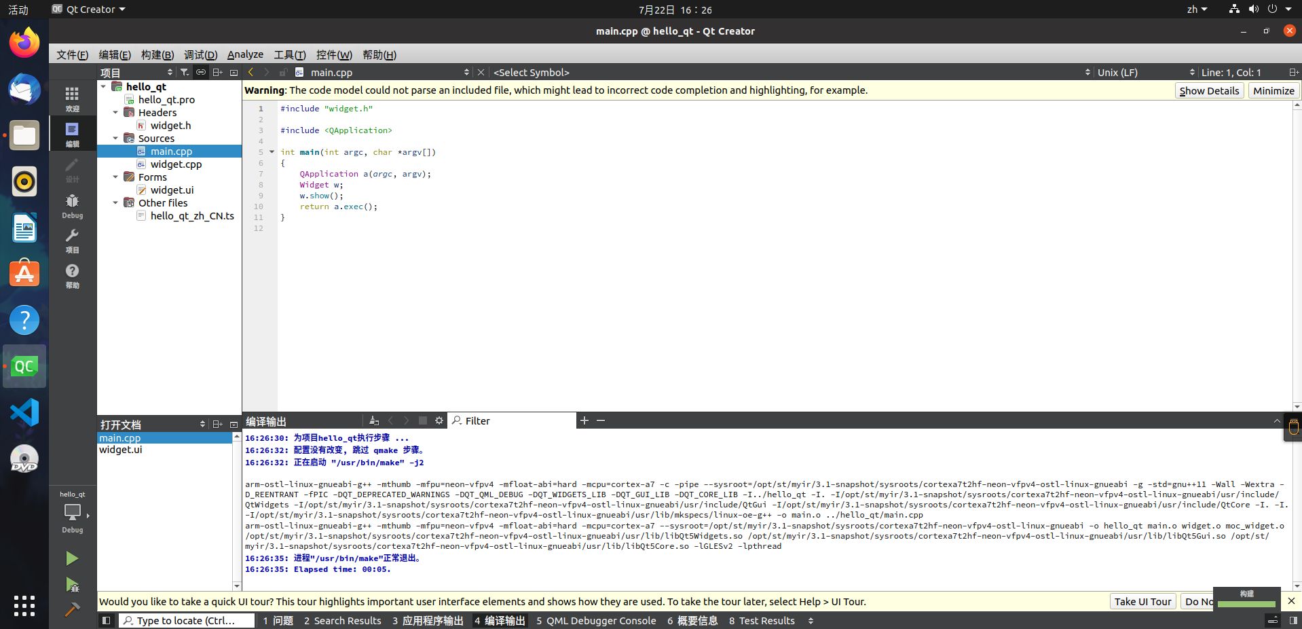Viewport: 1302px width, 629px height.
Task: Click the green build progress bar
Action: click(x=1246, y=604)
